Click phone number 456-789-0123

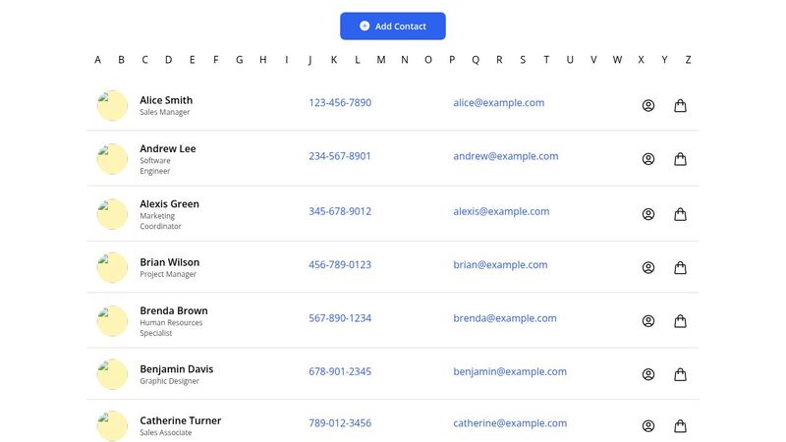click(x=340, y=265)
